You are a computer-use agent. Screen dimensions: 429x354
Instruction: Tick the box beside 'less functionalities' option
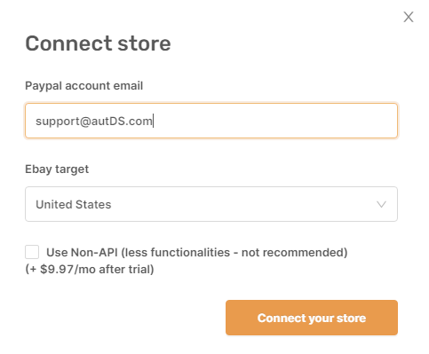click(32, 252)
